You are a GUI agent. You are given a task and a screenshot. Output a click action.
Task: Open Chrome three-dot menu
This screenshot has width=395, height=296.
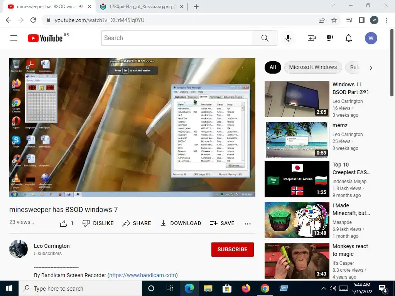tap(387, 20)
